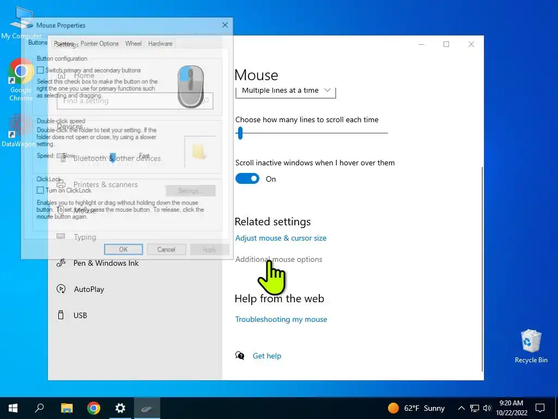
Task: Switch to the Wheel tab
Action: 134,44
